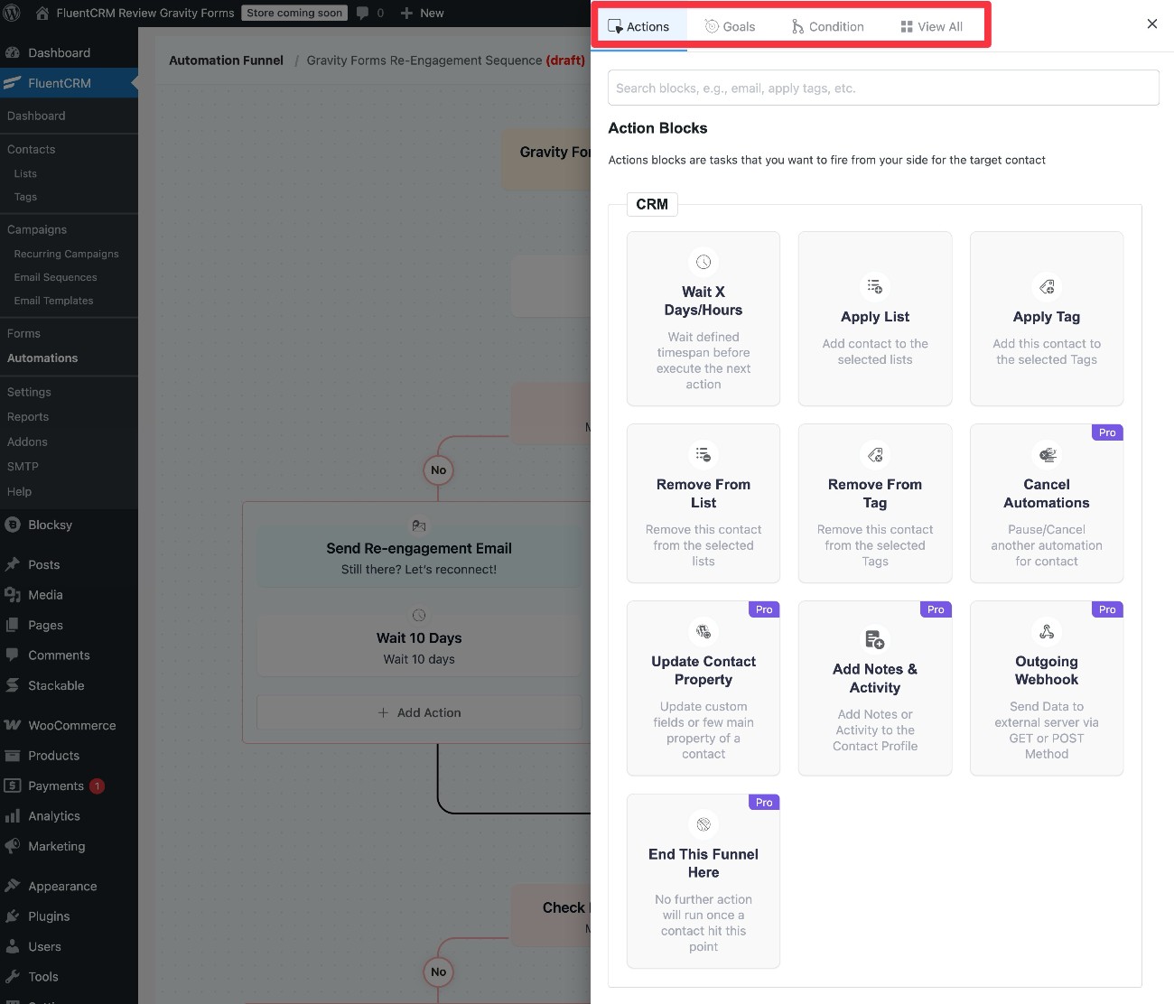Screen dimensions: 1174x1004
Task: Open the site home icon in the admin bar
Action: (42, 13)
